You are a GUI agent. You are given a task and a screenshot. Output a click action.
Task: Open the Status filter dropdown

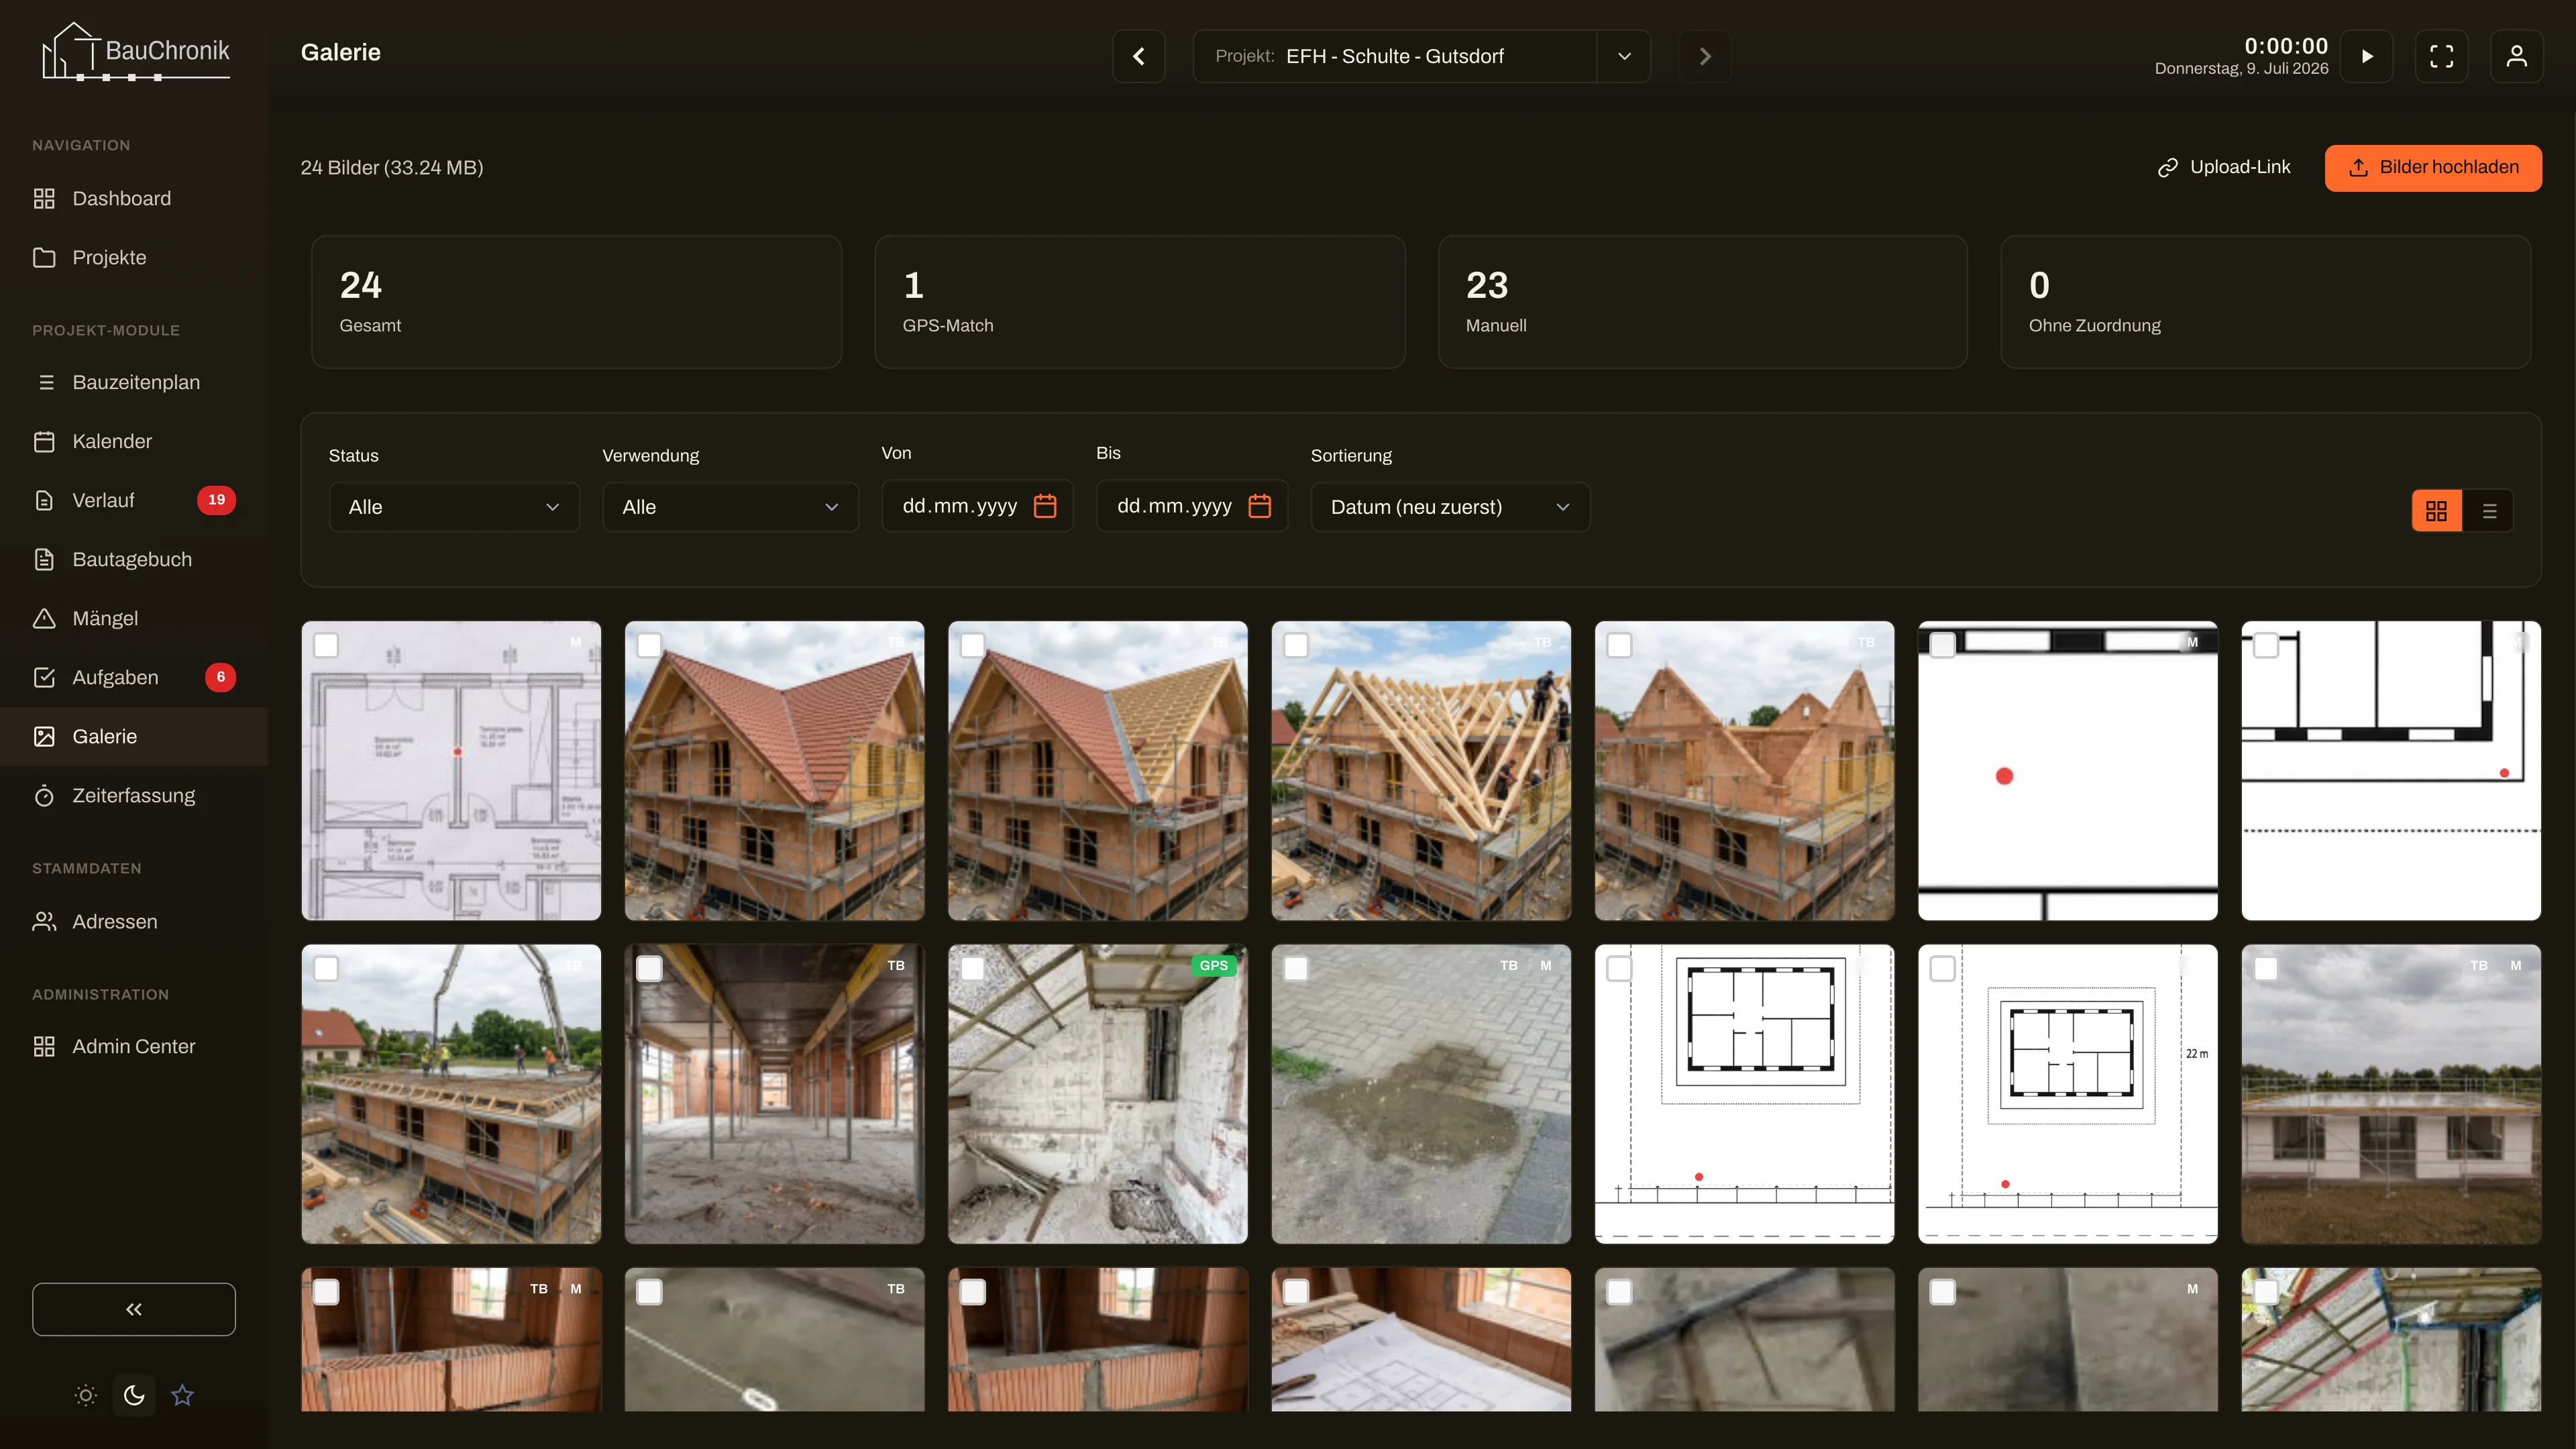click(x=454, y=507)
